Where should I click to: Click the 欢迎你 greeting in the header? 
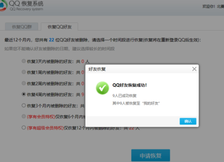click(209, 7)
